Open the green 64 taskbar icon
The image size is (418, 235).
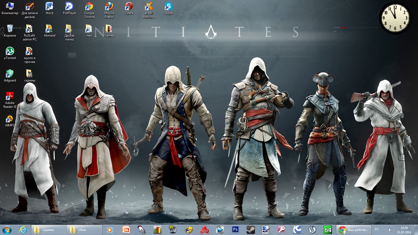pos(328,230)
